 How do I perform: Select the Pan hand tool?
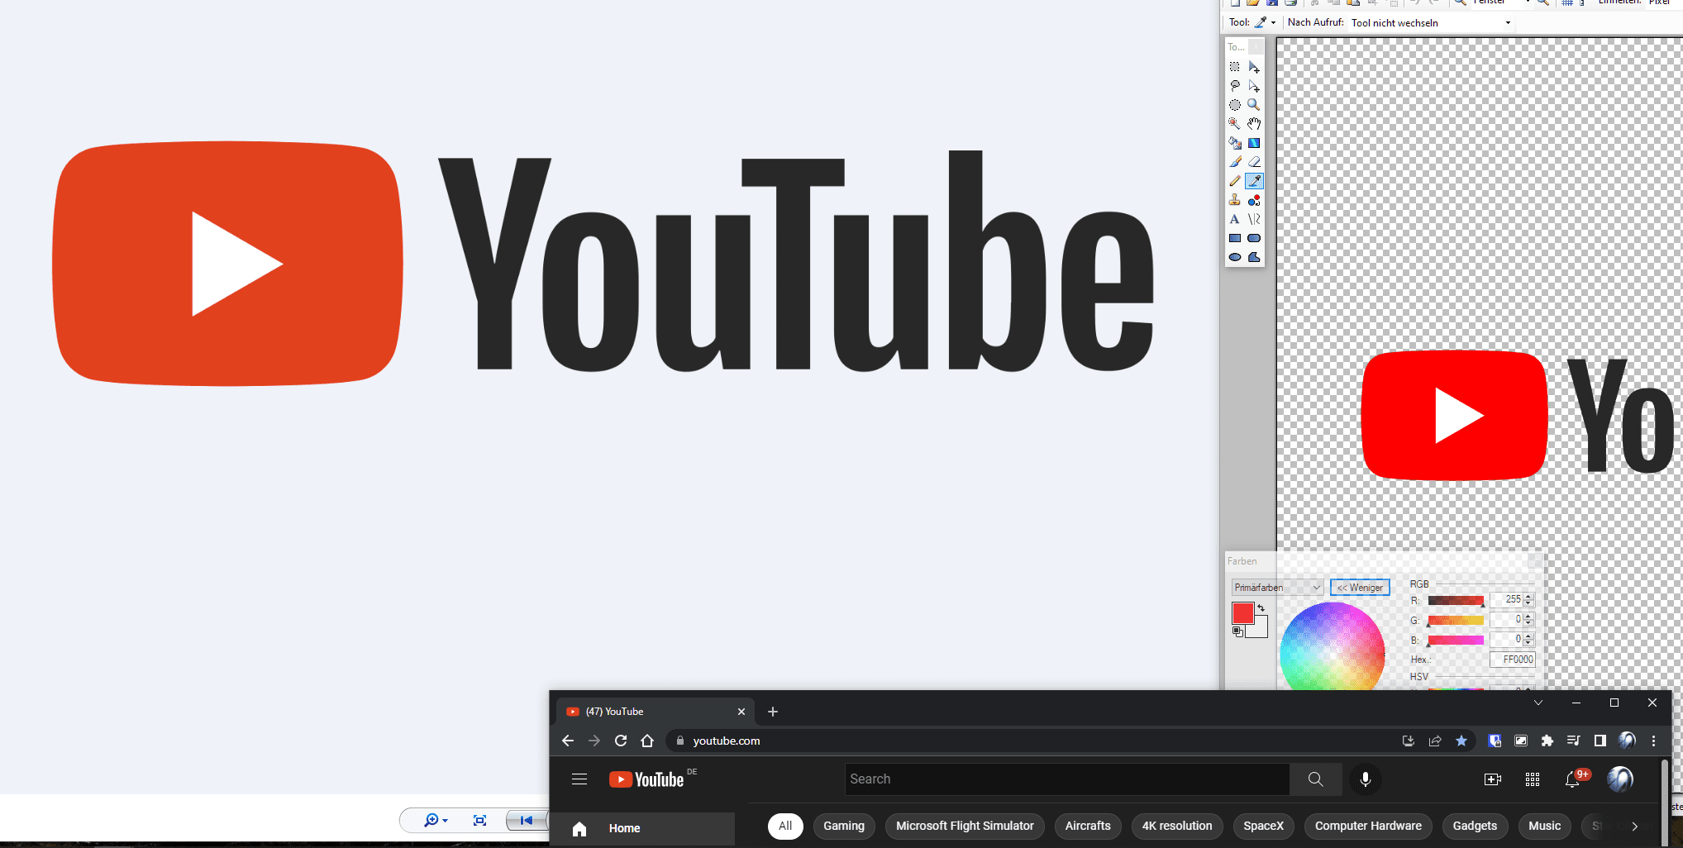(x=1254, y=124)
